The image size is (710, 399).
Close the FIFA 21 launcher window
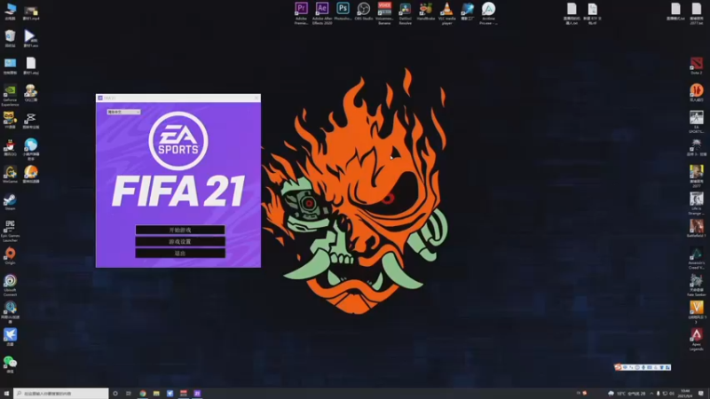tap(256, 98)
